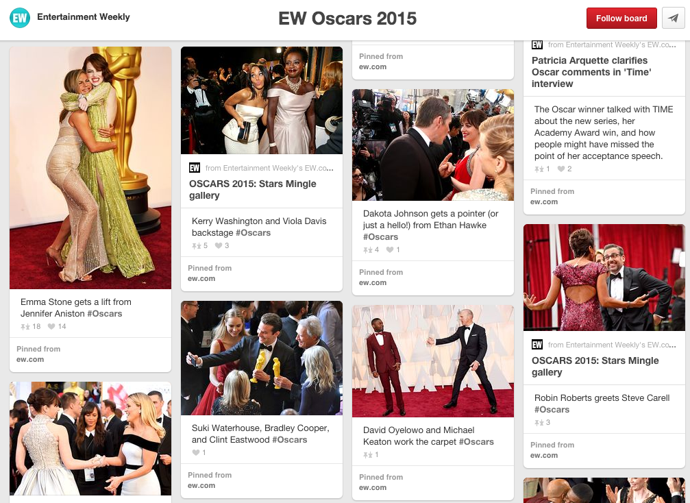
Task: Click Pinned from ew.com under David Oyelowo pin
Action: point(381,482)
